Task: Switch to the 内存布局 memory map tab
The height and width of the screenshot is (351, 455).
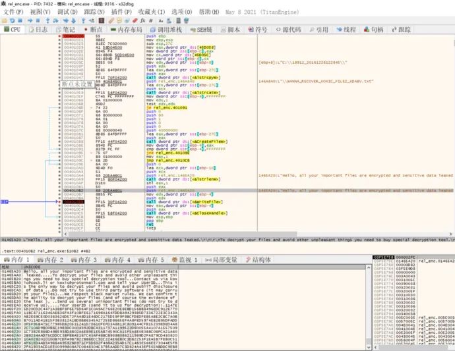Action: [x=127, y=30]
